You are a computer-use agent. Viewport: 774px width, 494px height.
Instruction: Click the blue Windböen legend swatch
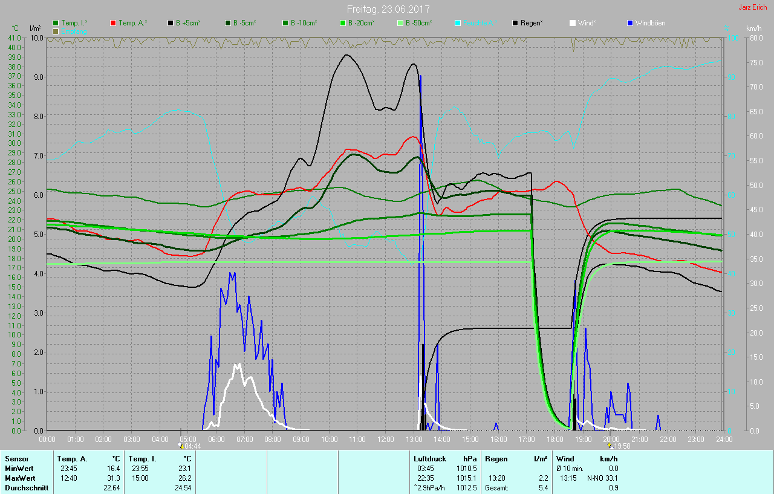pos(630,23)
